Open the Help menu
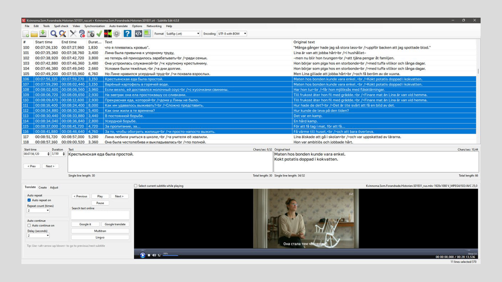The image size is (502, 282). (x=169, y=26)
